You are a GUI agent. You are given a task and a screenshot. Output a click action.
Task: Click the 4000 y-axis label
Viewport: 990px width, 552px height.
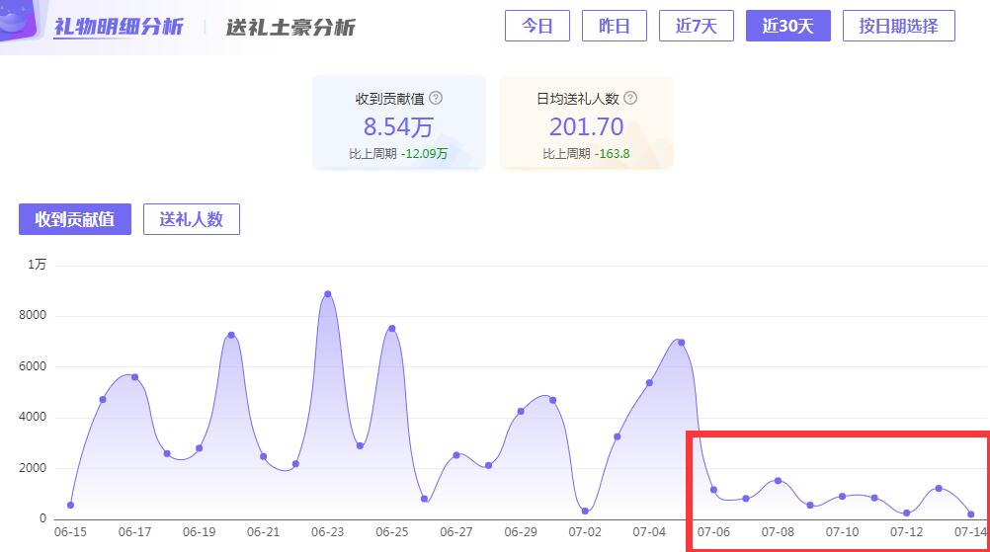(x=33, y=417)
